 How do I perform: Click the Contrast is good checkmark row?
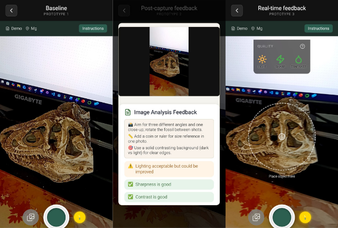click(169, 197)
